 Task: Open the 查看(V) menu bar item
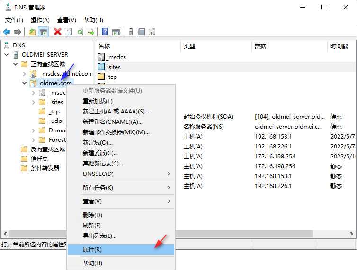click(66, 20)
